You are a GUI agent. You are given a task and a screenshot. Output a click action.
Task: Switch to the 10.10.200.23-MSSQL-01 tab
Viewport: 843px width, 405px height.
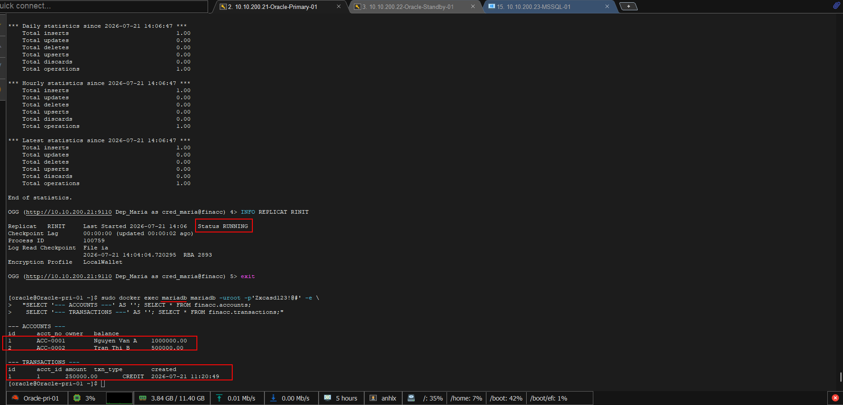[x=533, y=7]
